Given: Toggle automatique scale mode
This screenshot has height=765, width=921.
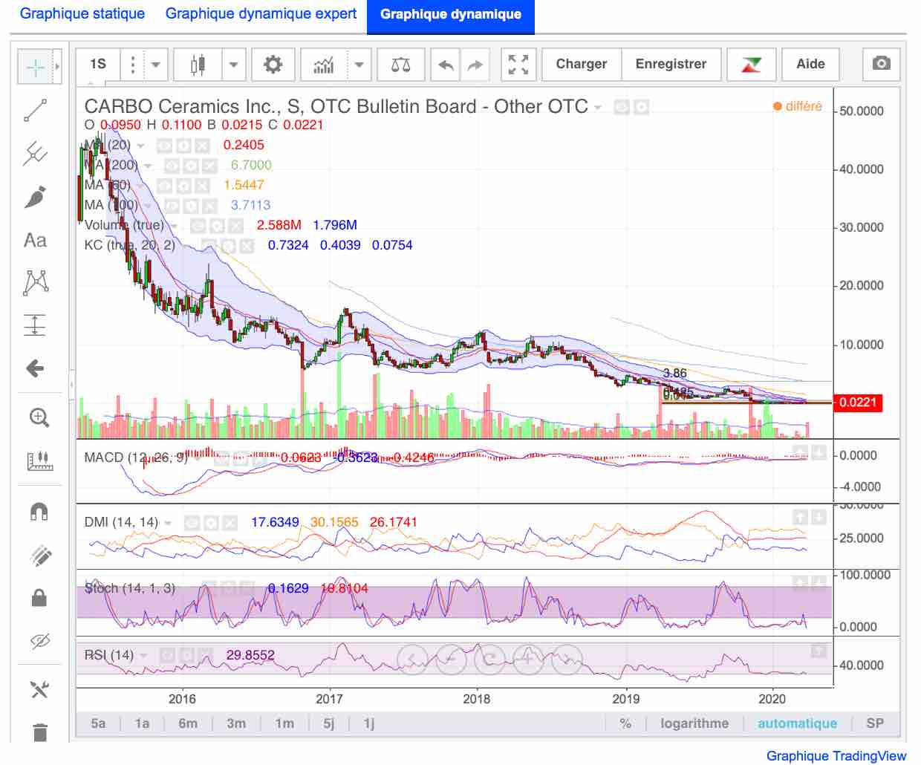Looking at the screenshot, I should coord(797,723).
